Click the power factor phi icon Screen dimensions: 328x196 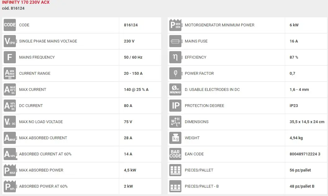point(175,73)
